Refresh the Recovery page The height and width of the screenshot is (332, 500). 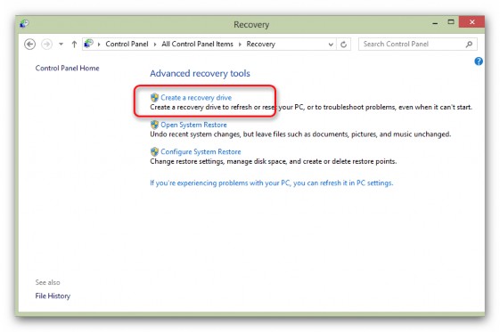pos(343,45)
